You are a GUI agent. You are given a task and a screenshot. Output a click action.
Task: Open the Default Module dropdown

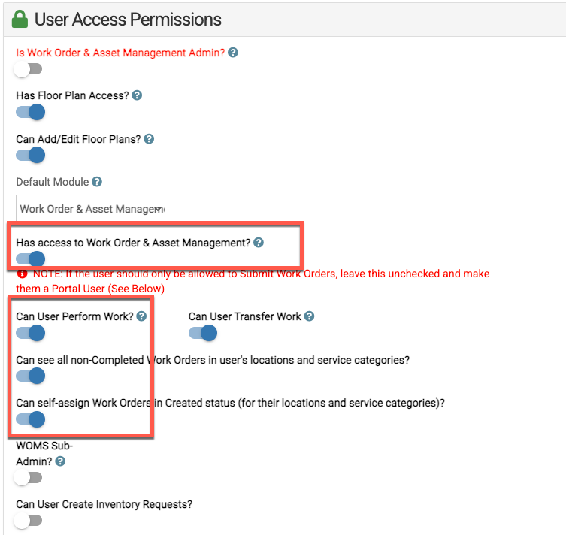point(91,208)
